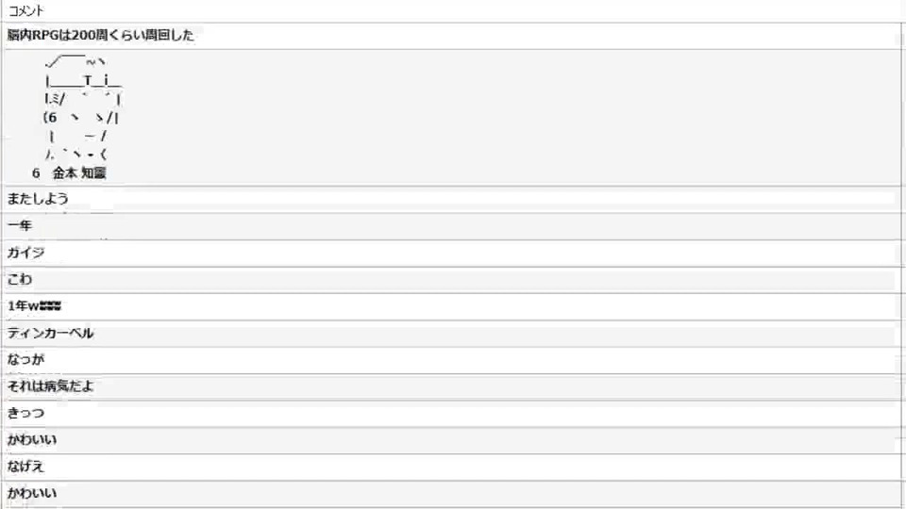Select the 1年www comment row
The width and height of the screenshot is (906, 509).
click(x=34, y=306)
